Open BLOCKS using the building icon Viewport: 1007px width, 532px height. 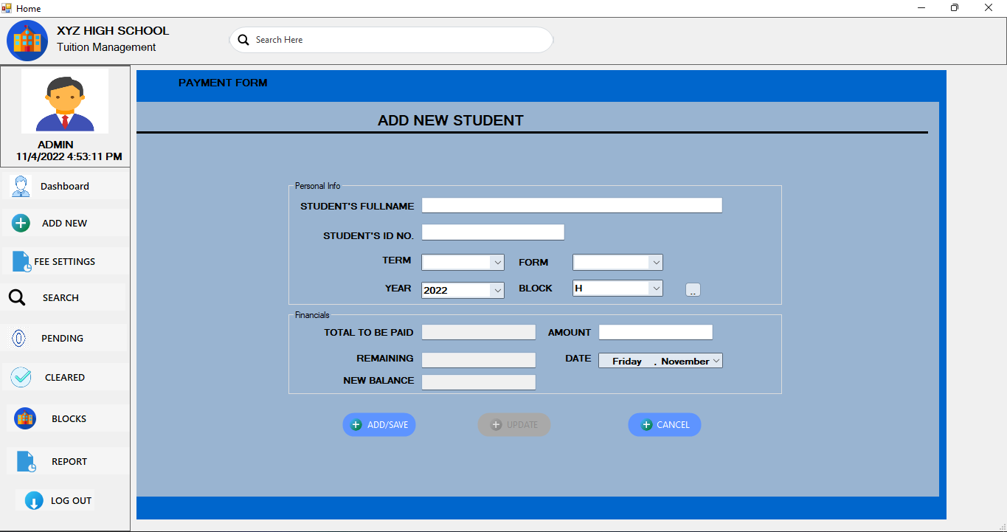[24, 418]
